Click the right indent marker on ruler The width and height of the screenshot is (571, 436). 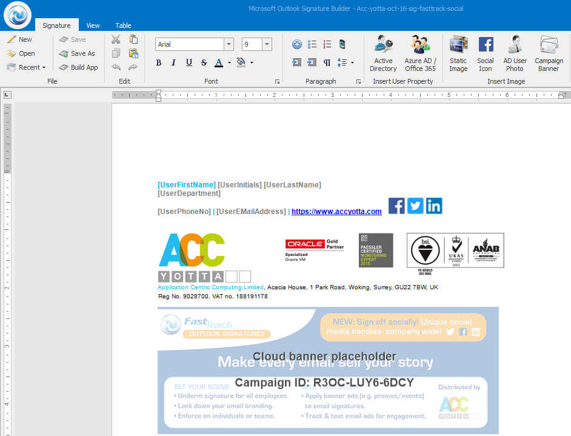(x=561, y=95)
